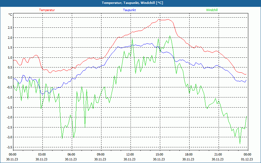Screen dimensions: 261x163
Task: Click the 1,0 y-axis value
Action: [x=10, y=58]
